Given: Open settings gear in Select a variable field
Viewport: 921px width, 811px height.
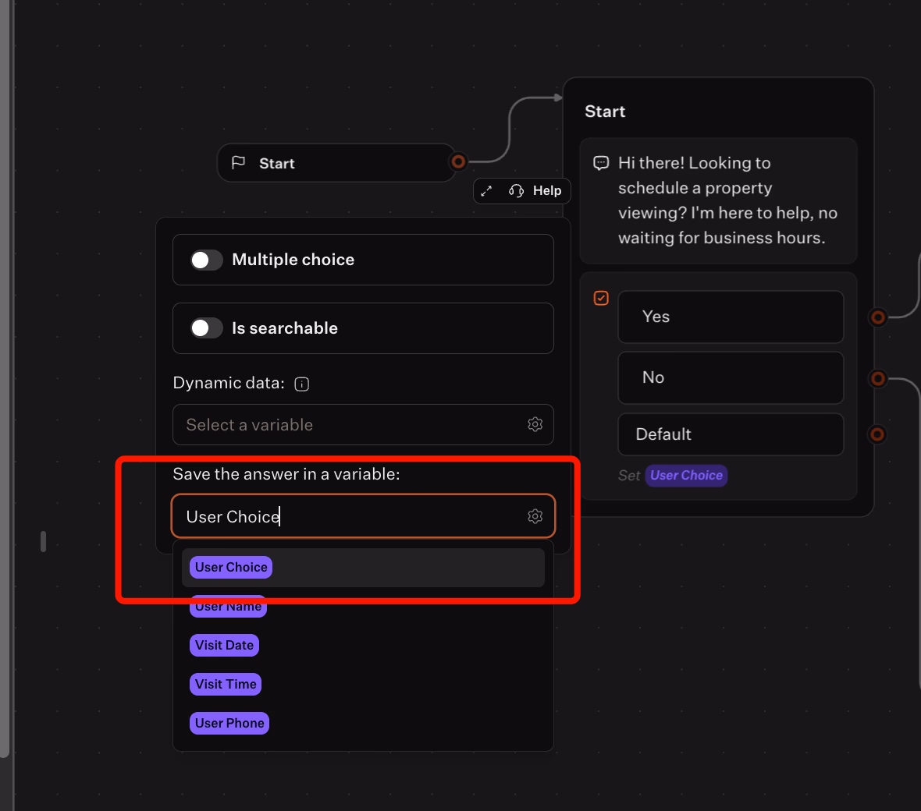Looking at the screenshot, I should pos(535,424).
